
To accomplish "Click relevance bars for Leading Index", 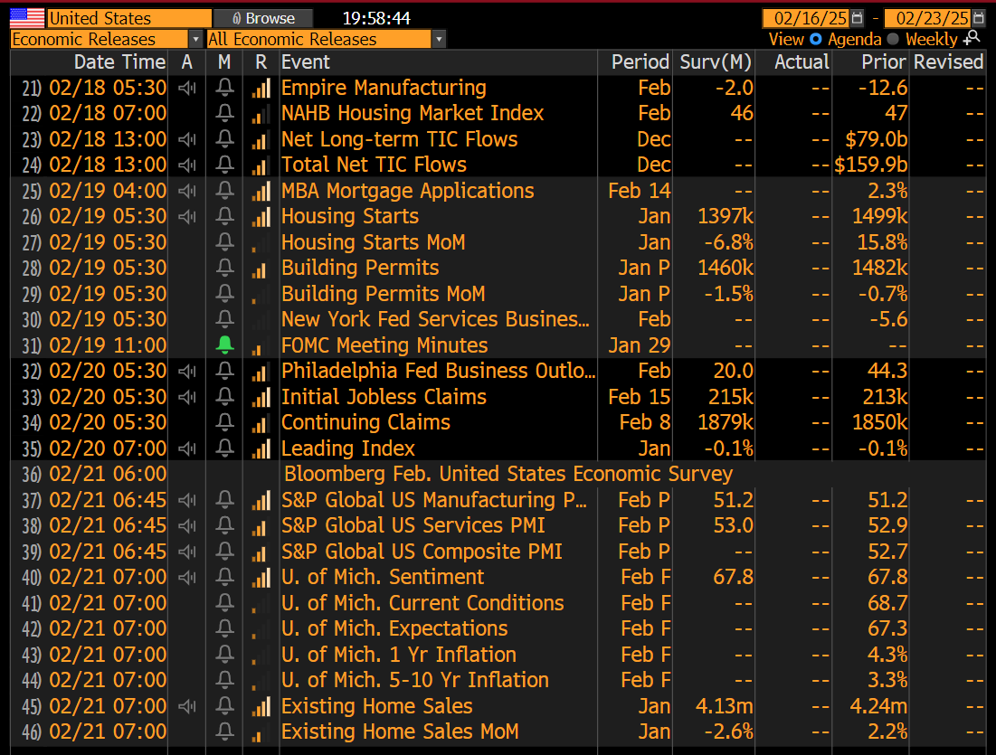I will pyautogui.click(x=261, y=448).
